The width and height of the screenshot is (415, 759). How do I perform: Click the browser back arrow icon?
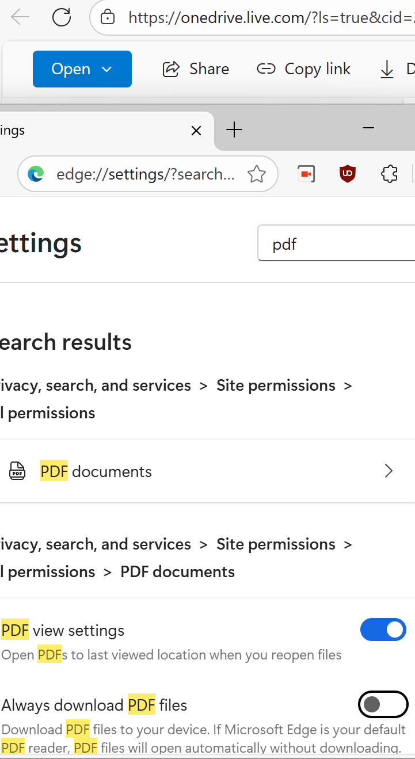[20, 17]
